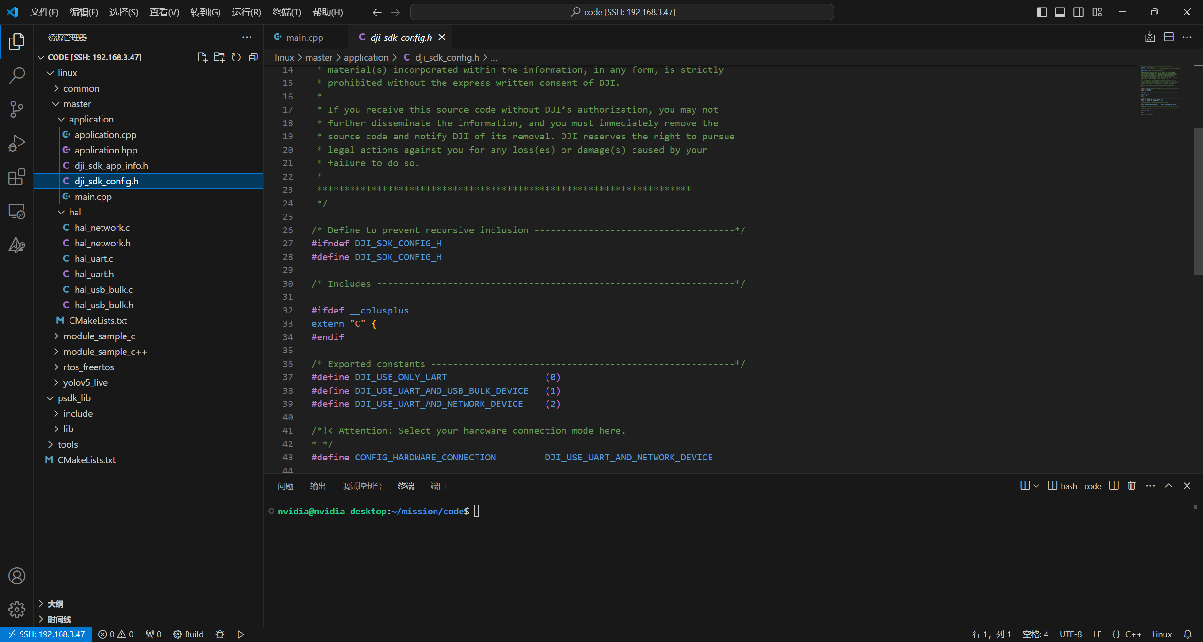
Task: Customize editor layout
Action: click(x=1097, y=12)
